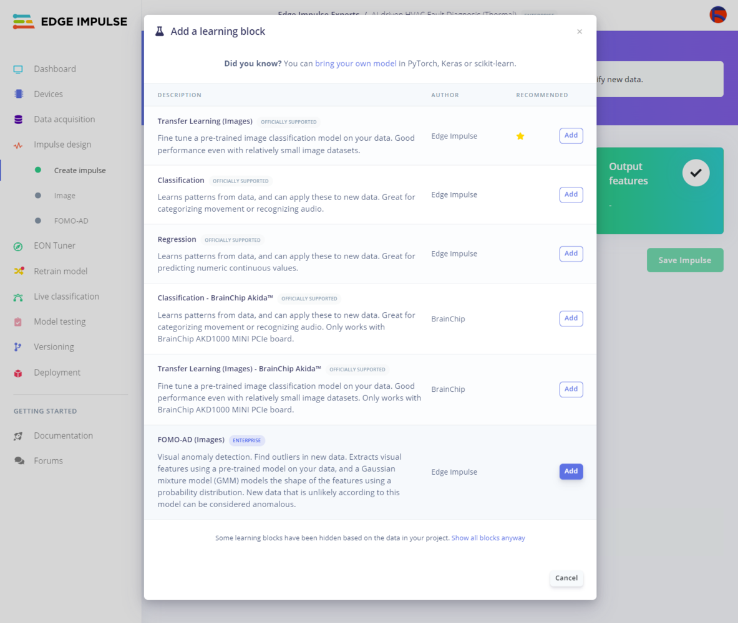Click 'BrainChip' author of Classification Akida row
This screenshot has width=738, height=623.
pos(447,319)
